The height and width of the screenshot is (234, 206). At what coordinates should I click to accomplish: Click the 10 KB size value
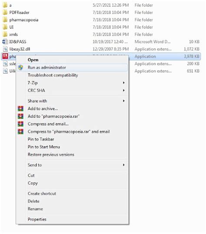194,42
